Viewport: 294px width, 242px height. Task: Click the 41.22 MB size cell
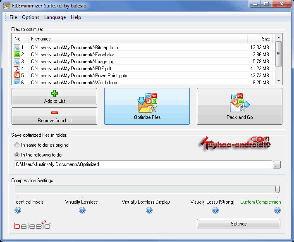(x=260, y=69)
